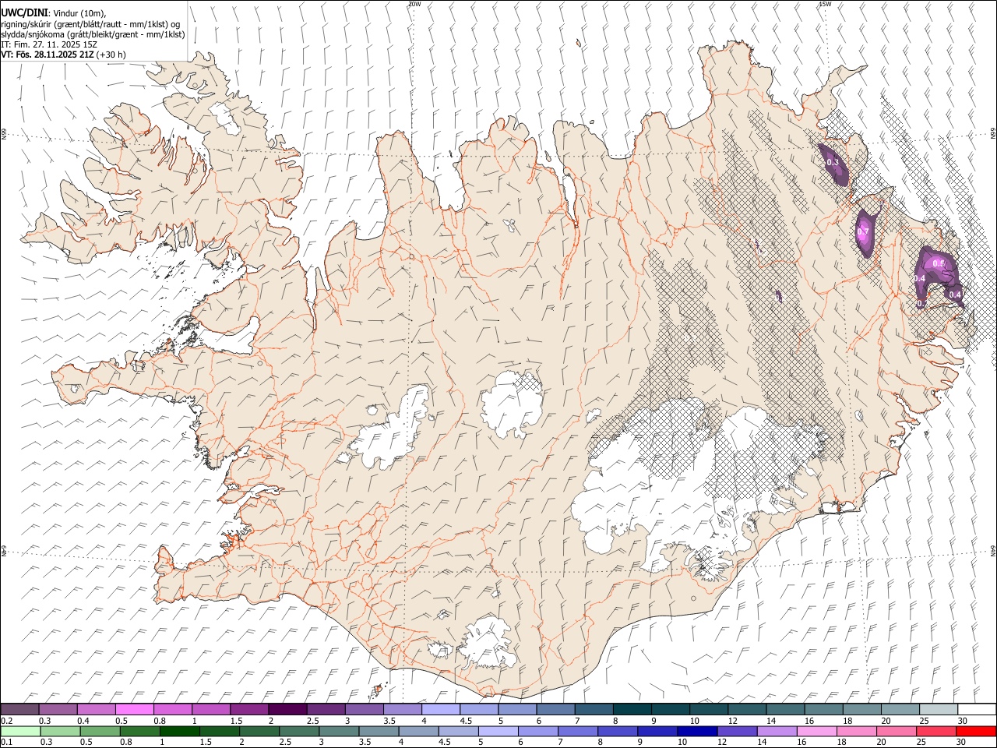Pick the bright magenta 0.5 snow swatch
The width and height of the screenshot is (997, 748).
pyautogui.click(x=134, y=709)
